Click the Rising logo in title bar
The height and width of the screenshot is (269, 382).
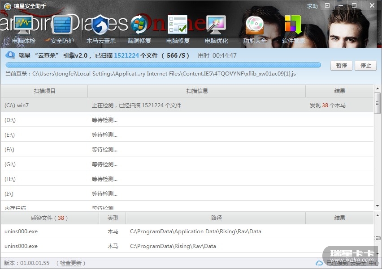[x=8, y=6]
